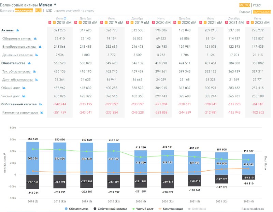Screen dimensions: 273x212
Task: Select the assets value 270 272
Action: point(258,30)
